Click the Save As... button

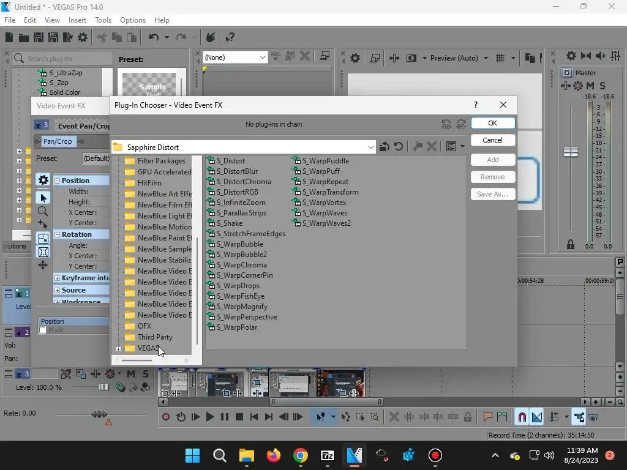(493, 194)
